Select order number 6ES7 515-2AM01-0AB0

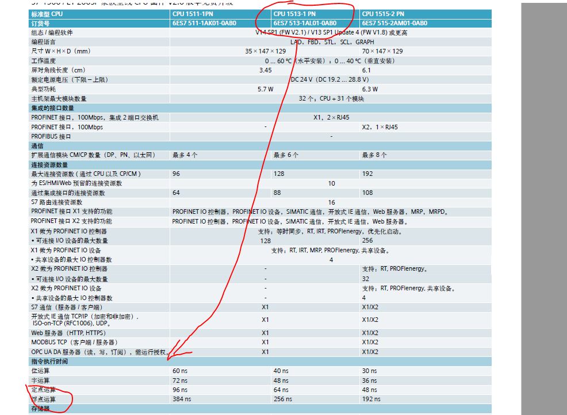tap(394, 24)
